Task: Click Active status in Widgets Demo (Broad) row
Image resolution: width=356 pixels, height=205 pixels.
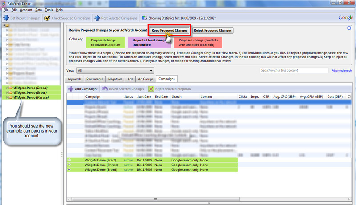Action: point(128,169)
